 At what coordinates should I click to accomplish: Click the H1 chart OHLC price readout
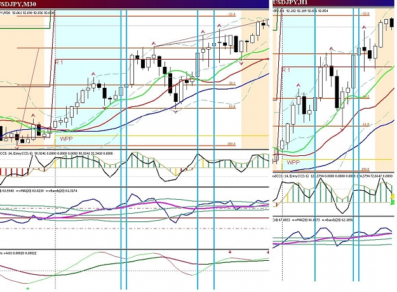tap(300, 11)
